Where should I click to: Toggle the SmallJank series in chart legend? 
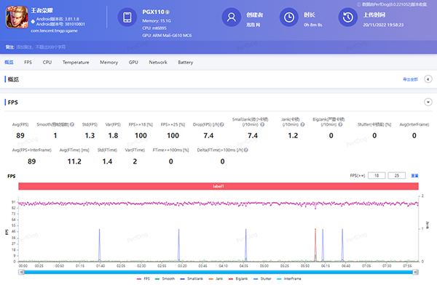(x=192, y=278)
